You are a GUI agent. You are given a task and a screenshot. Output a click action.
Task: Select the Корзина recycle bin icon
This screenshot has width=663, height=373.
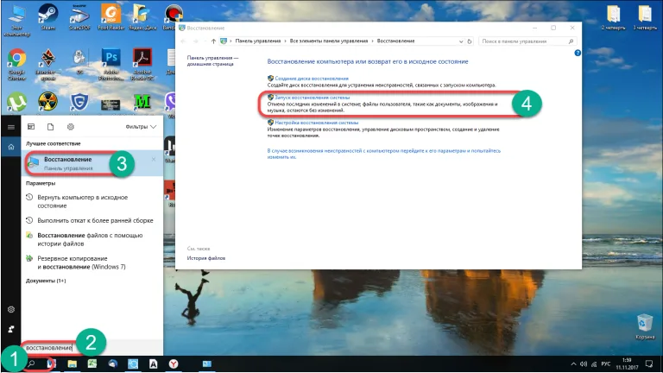click(645, 326)
